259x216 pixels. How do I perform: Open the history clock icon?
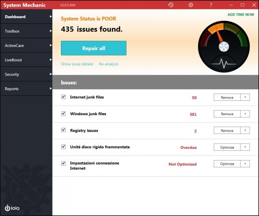click(x=171, y=5)
